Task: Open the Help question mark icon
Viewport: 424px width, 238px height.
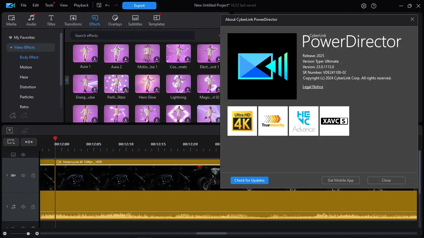Action: (x=374, y=6)
